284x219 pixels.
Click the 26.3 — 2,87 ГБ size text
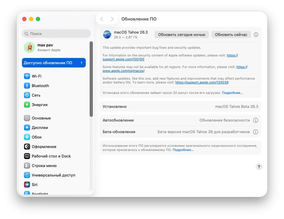point(126,37)
